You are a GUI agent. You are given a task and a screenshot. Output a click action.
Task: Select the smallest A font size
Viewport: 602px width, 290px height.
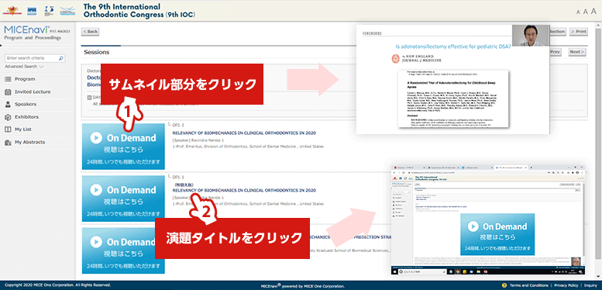click(x=578, y=12)
